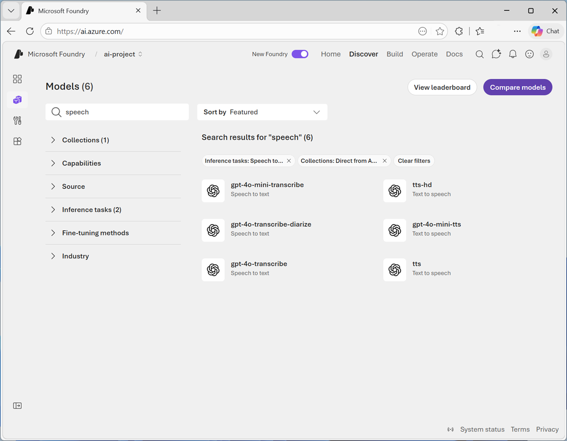Check notifications via the bell icon

click(x=513, y=54)
